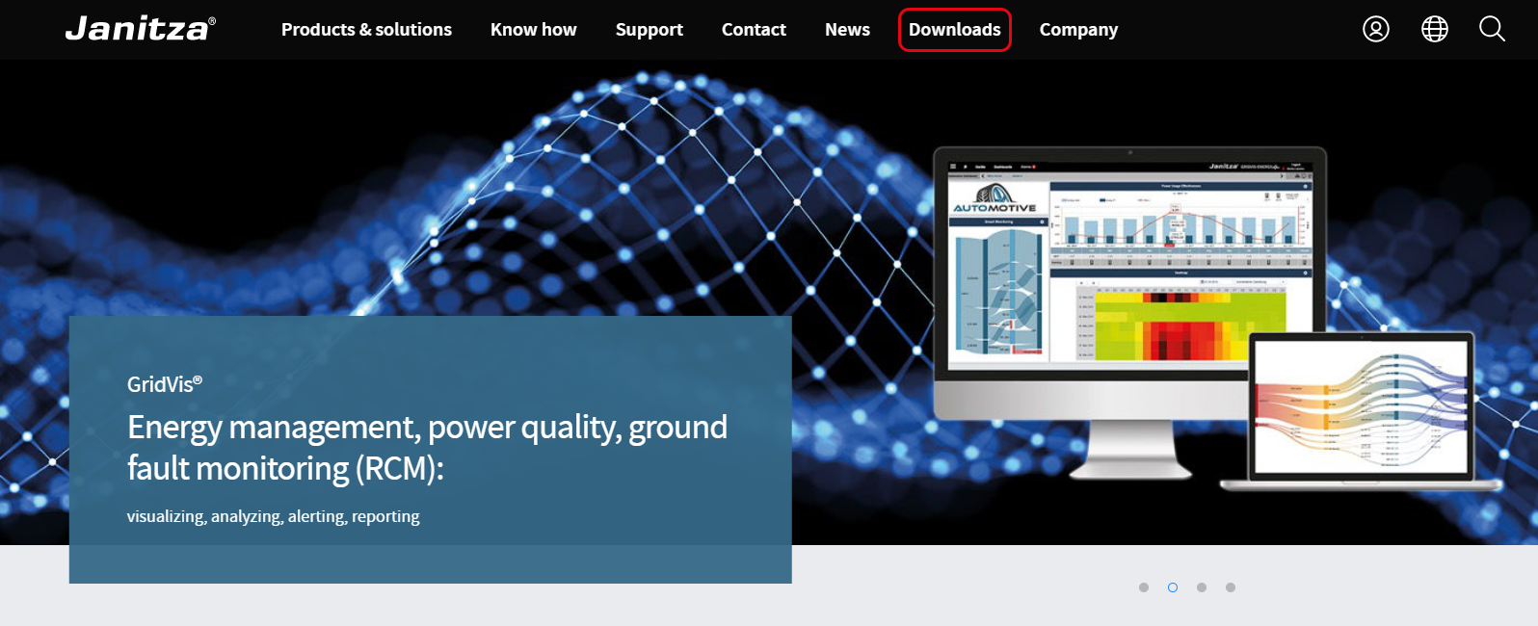Click the search magnifier icon
1538x626 pixels.
(1492, 29)
